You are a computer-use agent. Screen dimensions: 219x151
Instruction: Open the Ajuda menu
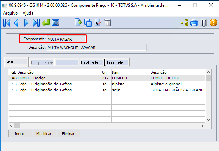point(28,13)
